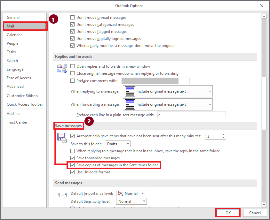Increase the auto-save minutes value

point(223,134)
